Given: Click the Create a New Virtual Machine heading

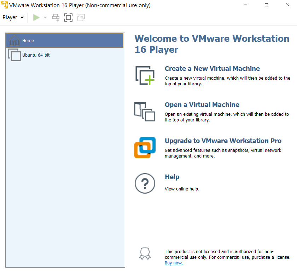Looking at the screenshot, I should (212, 68).
